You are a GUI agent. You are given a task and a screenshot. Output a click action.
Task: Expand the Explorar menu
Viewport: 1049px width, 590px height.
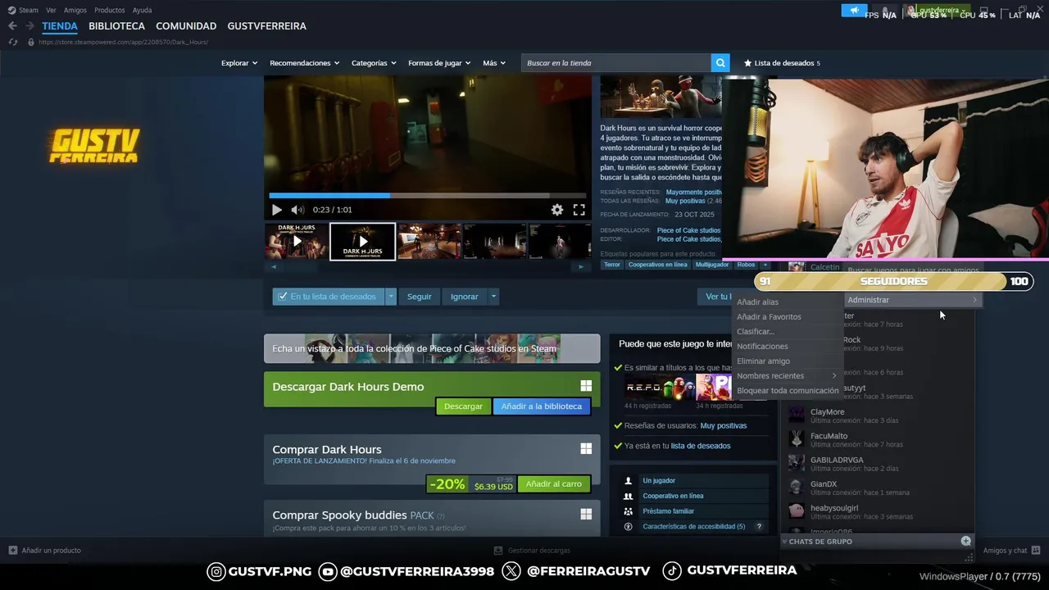[239, 63]
